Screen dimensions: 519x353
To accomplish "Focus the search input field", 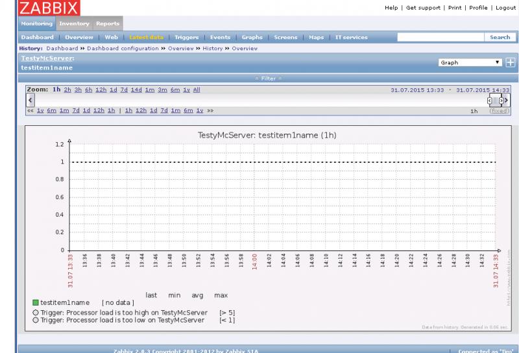I will coord(441,38).
